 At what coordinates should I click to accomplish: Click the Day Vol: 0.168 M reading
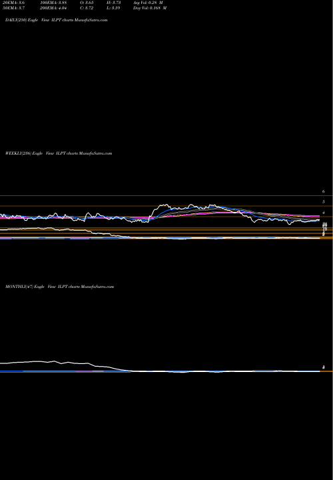[150, 8]
